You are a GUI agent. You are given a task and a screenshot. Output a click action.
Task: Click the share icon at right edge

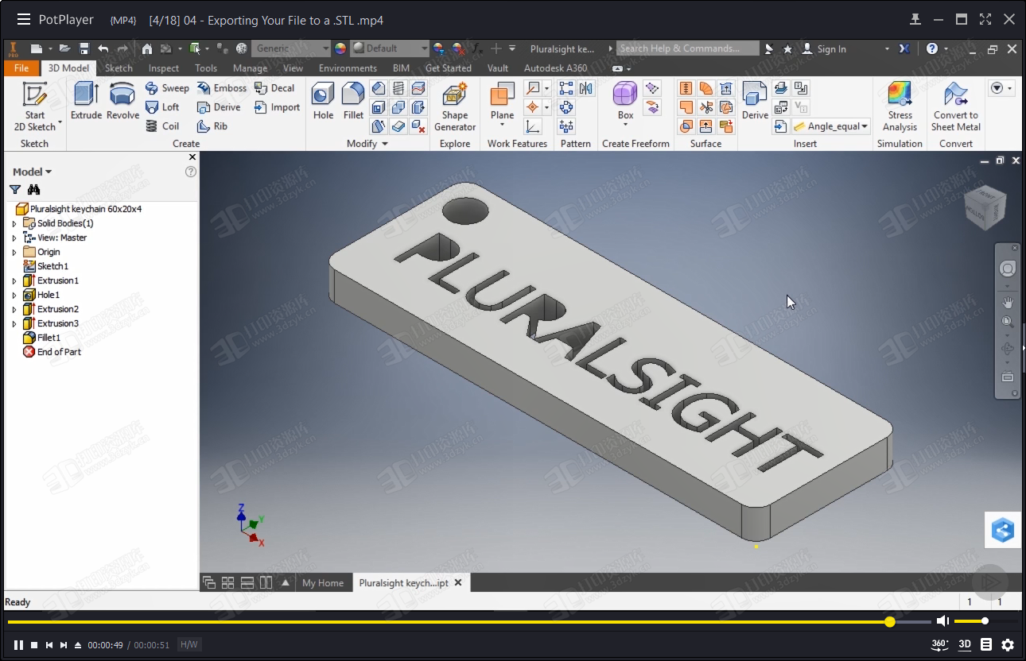click(x=1003, y=530)
